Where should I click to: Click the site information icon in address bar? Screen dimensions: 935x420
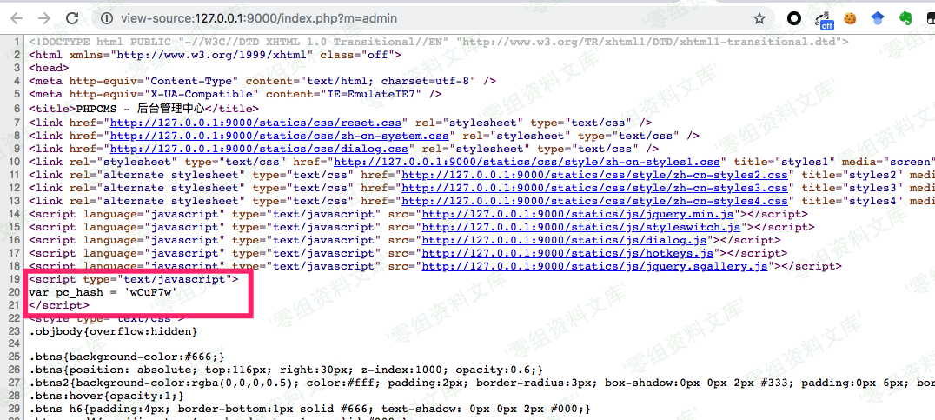(x=106, y=17)
